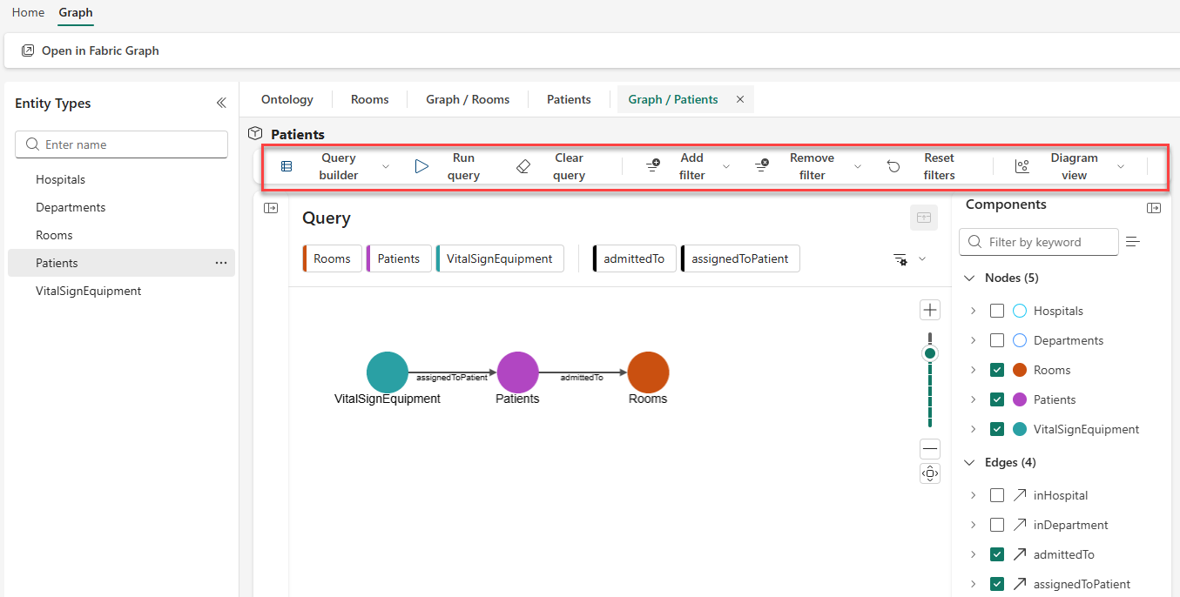1180x597 pixels.
Task: Open the Query builder dropdown arrow
Action: click(x=386, y=166)
